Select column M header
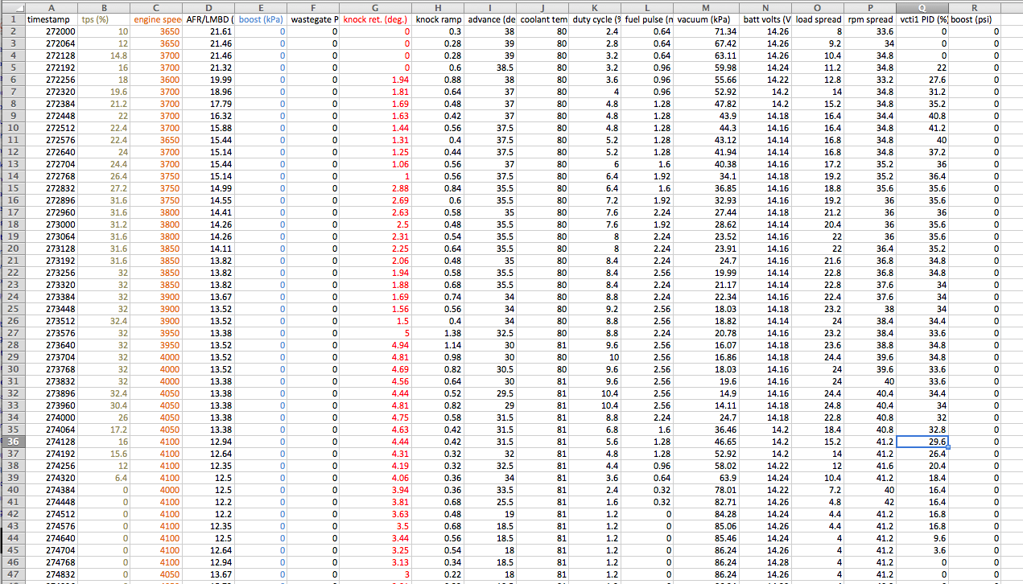Screen dimensions: 1023x584 pos(707,6)
